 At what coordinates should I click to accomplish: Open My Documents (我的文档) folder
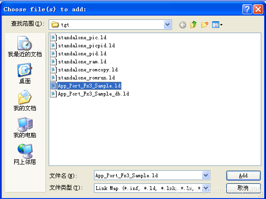(25, 100)
